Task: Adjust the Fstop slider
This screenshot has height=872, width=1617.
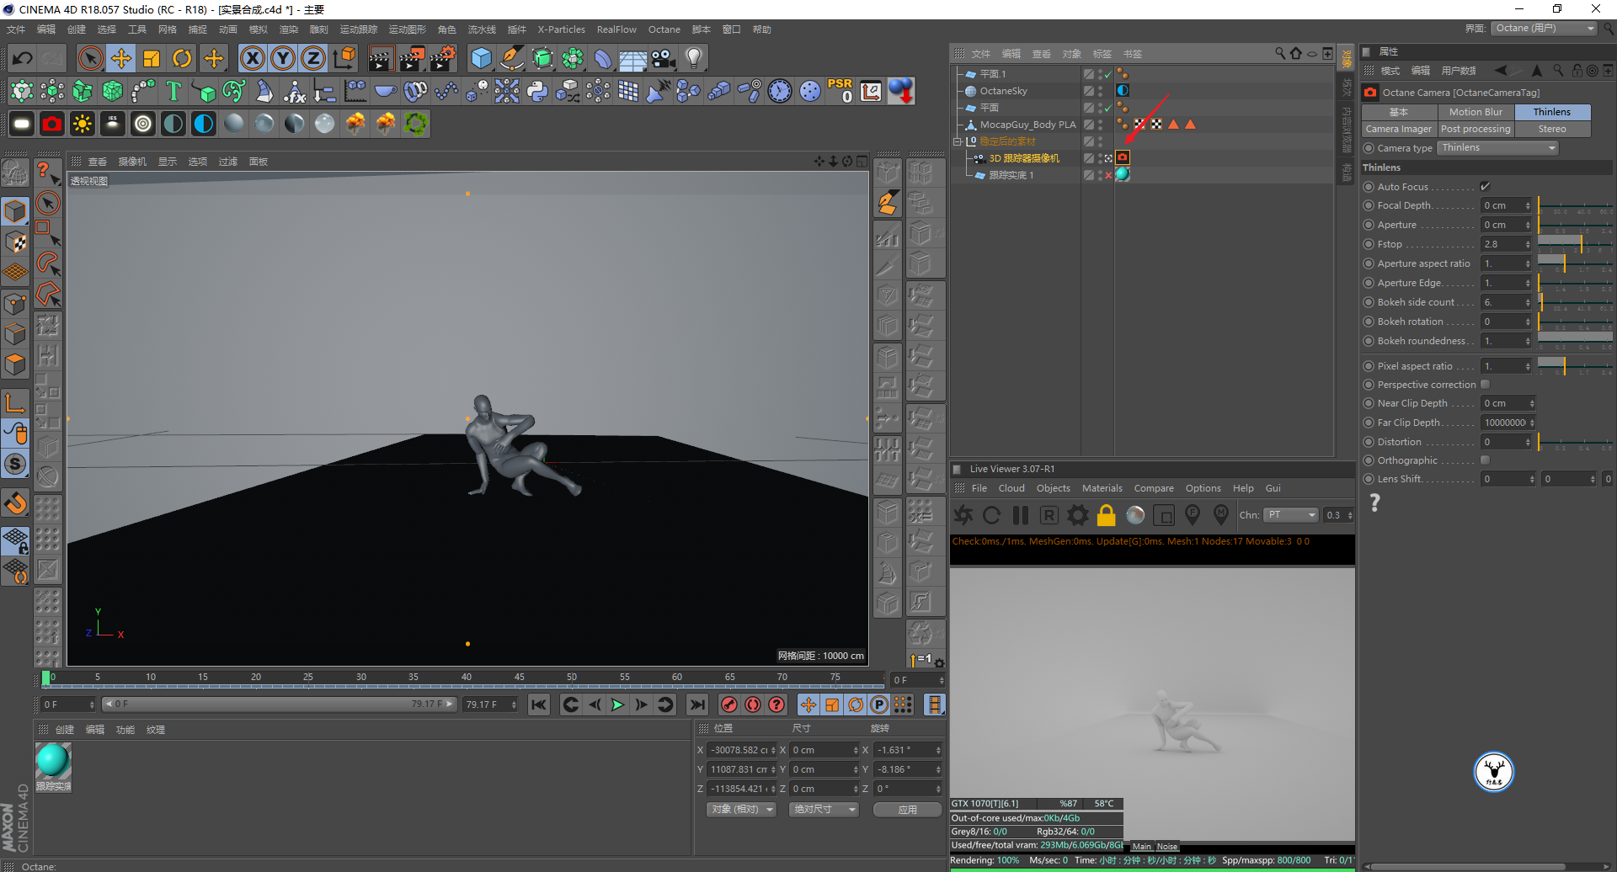Action: click(x=1575, y=244)
